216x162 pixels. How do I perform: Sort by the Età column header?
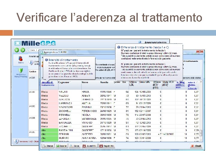tap(124, 82)
